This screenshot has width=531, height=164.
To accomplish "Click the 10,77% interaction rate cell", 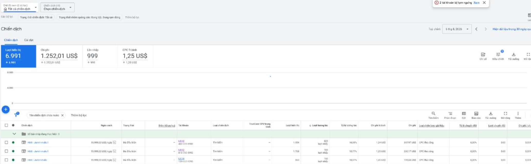I will 353,151.
